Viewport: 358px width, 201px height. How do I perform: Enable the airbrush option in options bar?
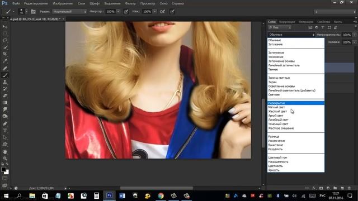(x=162, y=11)
